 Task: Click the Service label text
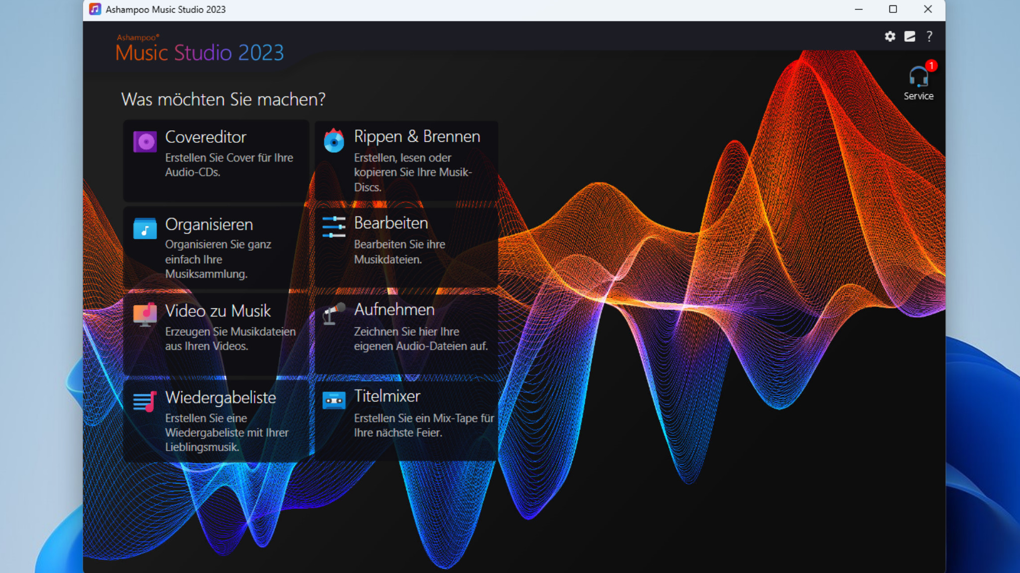[918, 96]
